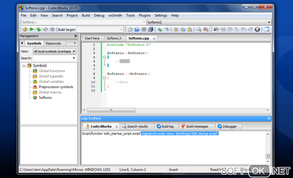Cut selection with the scissors icon
293x178 pixels.
(x=176, y=30)
